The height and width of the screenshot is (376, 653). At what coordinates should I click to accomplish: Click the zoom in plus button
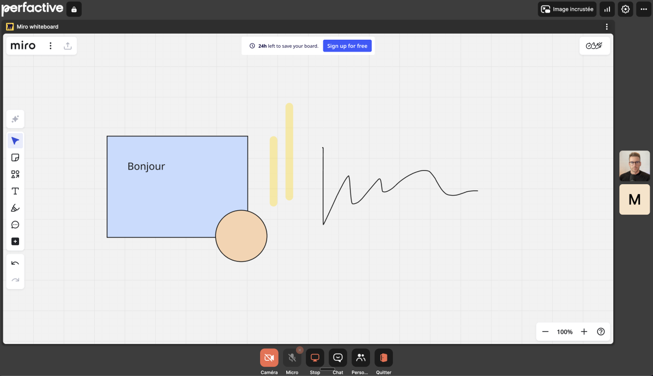[x=584, y=331]
